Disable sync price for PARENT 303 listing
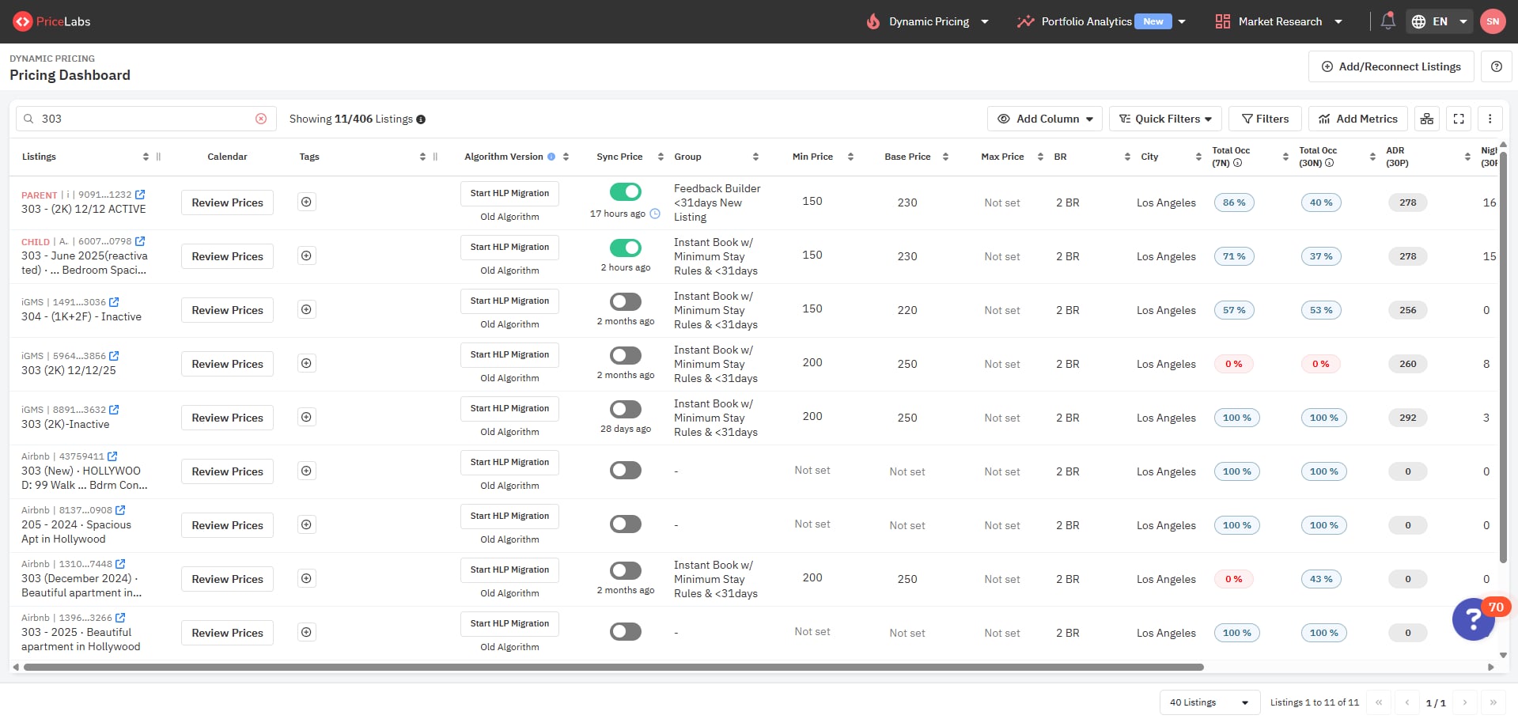The width and height of the screenshot is (1518, 719). (x=625, y=192)
